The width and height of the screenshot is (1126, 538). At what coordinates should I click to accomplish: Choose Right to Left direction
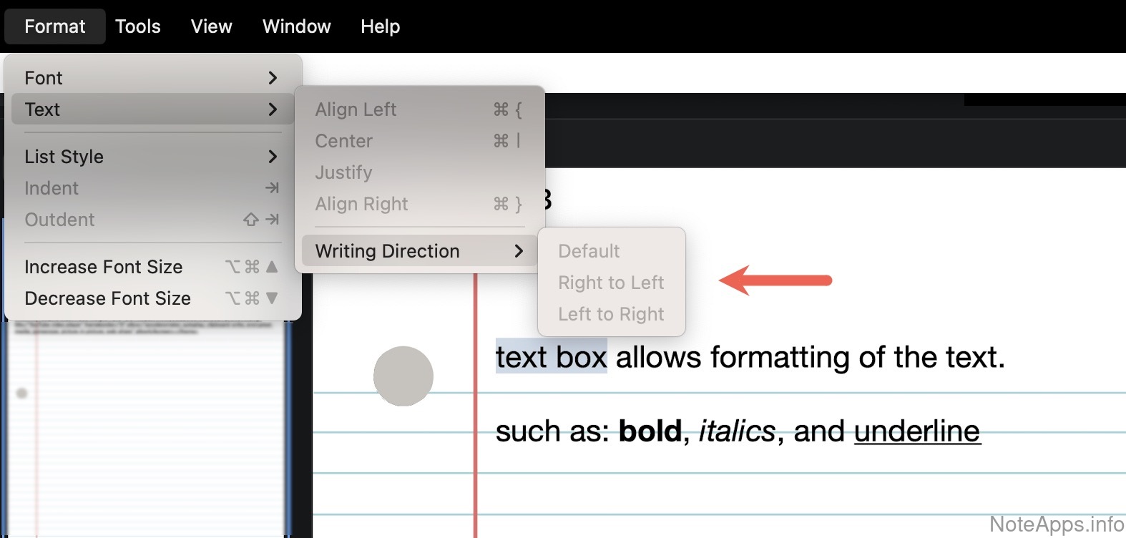tap(611, 283)
